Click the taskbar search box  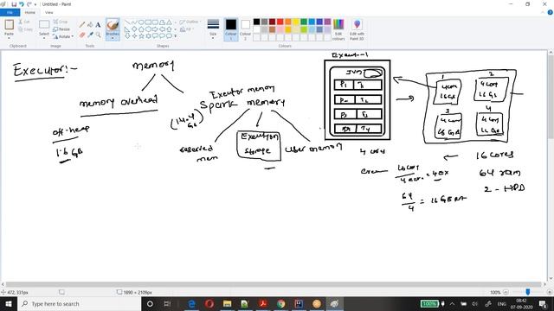[79, 303]
